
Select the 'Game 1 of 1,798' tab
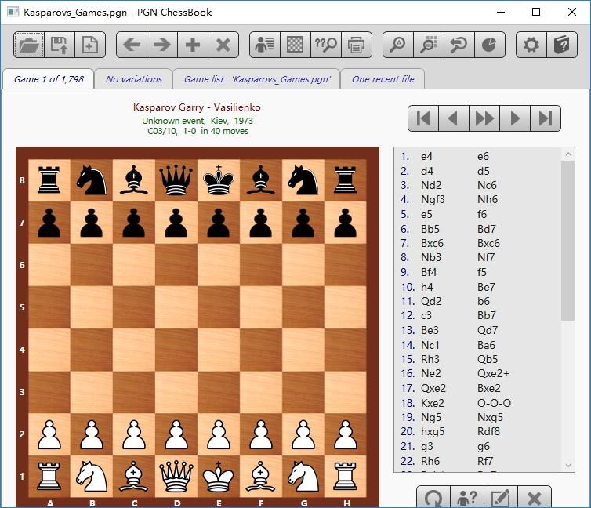pyautogui.click(x=49, y=79)
